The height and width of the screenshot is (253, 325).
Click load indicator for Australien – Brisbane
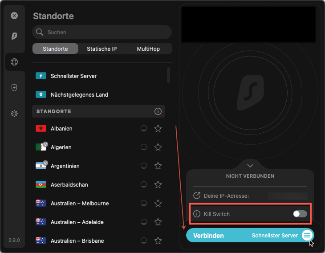[144, 241]
